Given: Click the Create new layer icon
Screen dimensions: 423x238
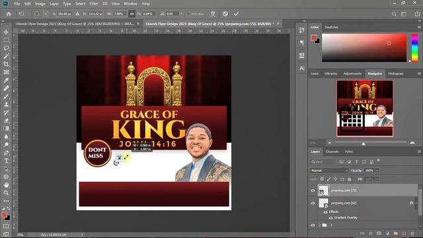Looking at the screenshot, I should click(x=404, y=233).
